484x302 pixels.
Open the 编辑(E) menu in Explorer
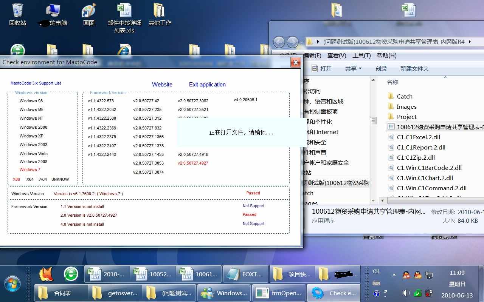tap(312, 55)
